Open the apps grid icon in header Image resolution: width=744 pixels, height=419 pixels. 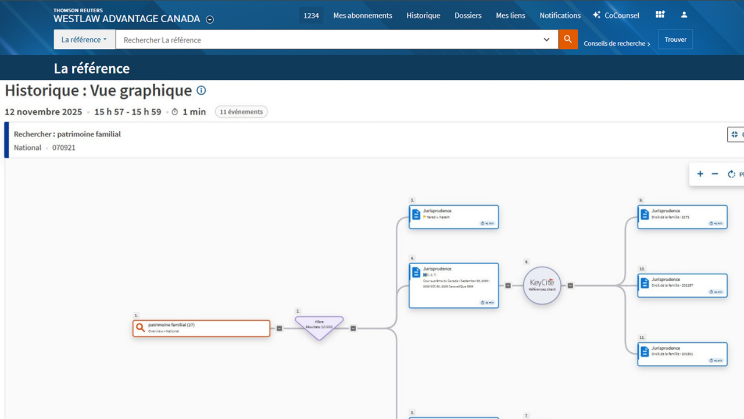pyautogui.click(x=660, y=15)
